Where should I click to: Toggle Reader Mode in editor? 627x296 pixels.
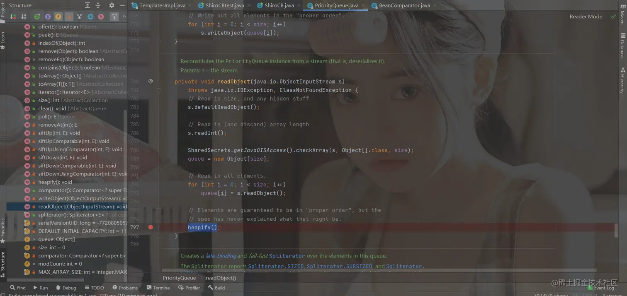[586, 17]
